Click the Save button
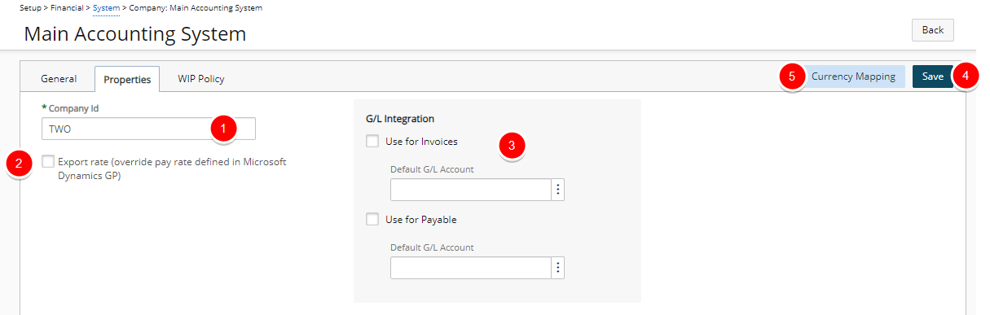Viewport: 990px width, 315px height. [x=932, y=77]
